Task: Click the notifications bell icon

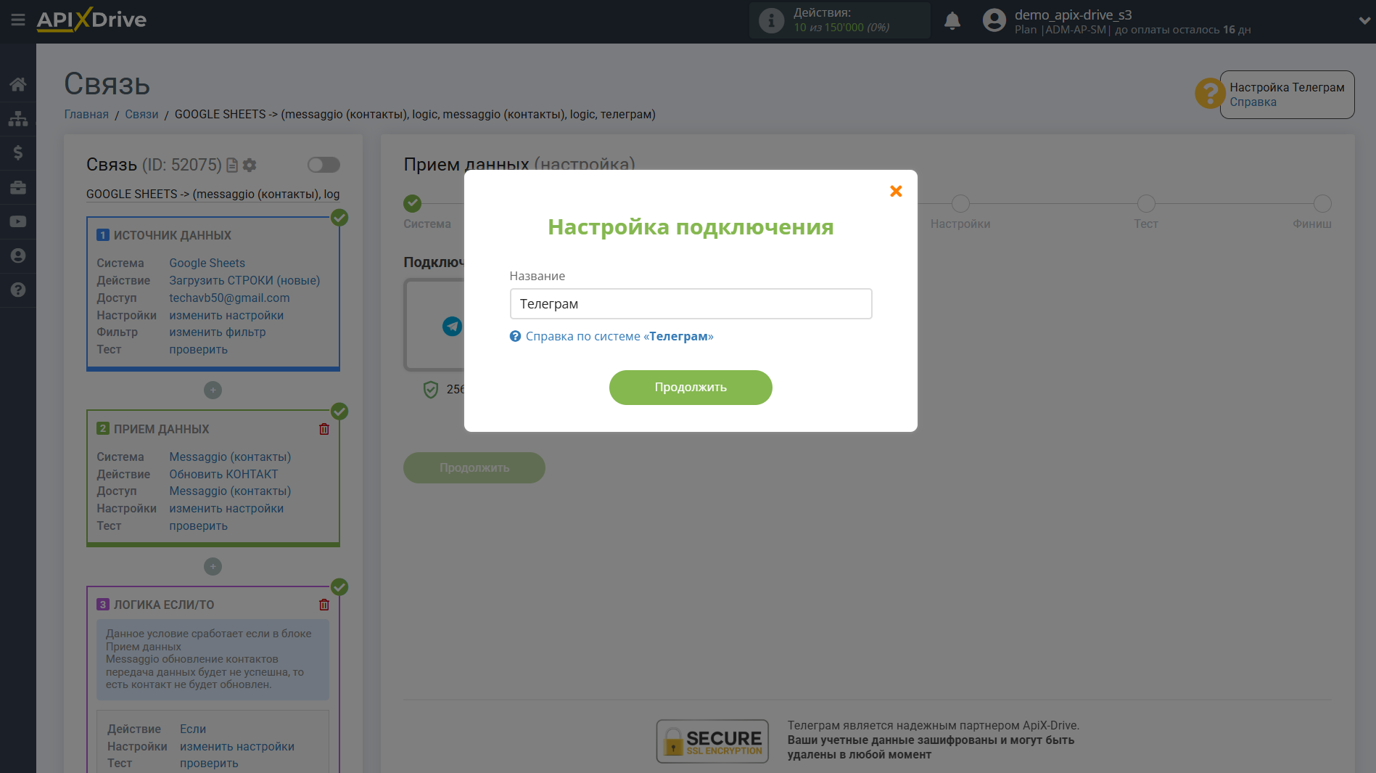Action: [952, 21]
